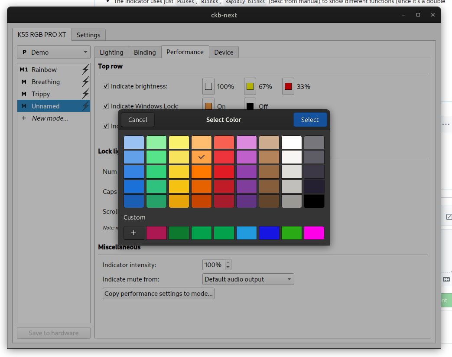Select the Rainbow mode
Image resolution: width=452 pixels, height=357 pixels.
coord(54,69)
